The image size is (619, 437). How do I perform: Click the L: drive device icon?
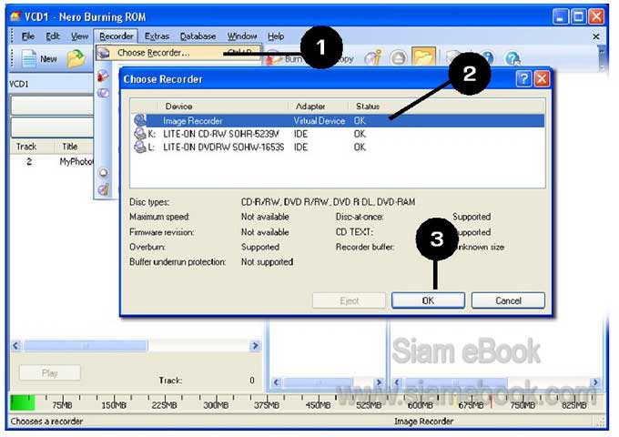click(140, 147)
